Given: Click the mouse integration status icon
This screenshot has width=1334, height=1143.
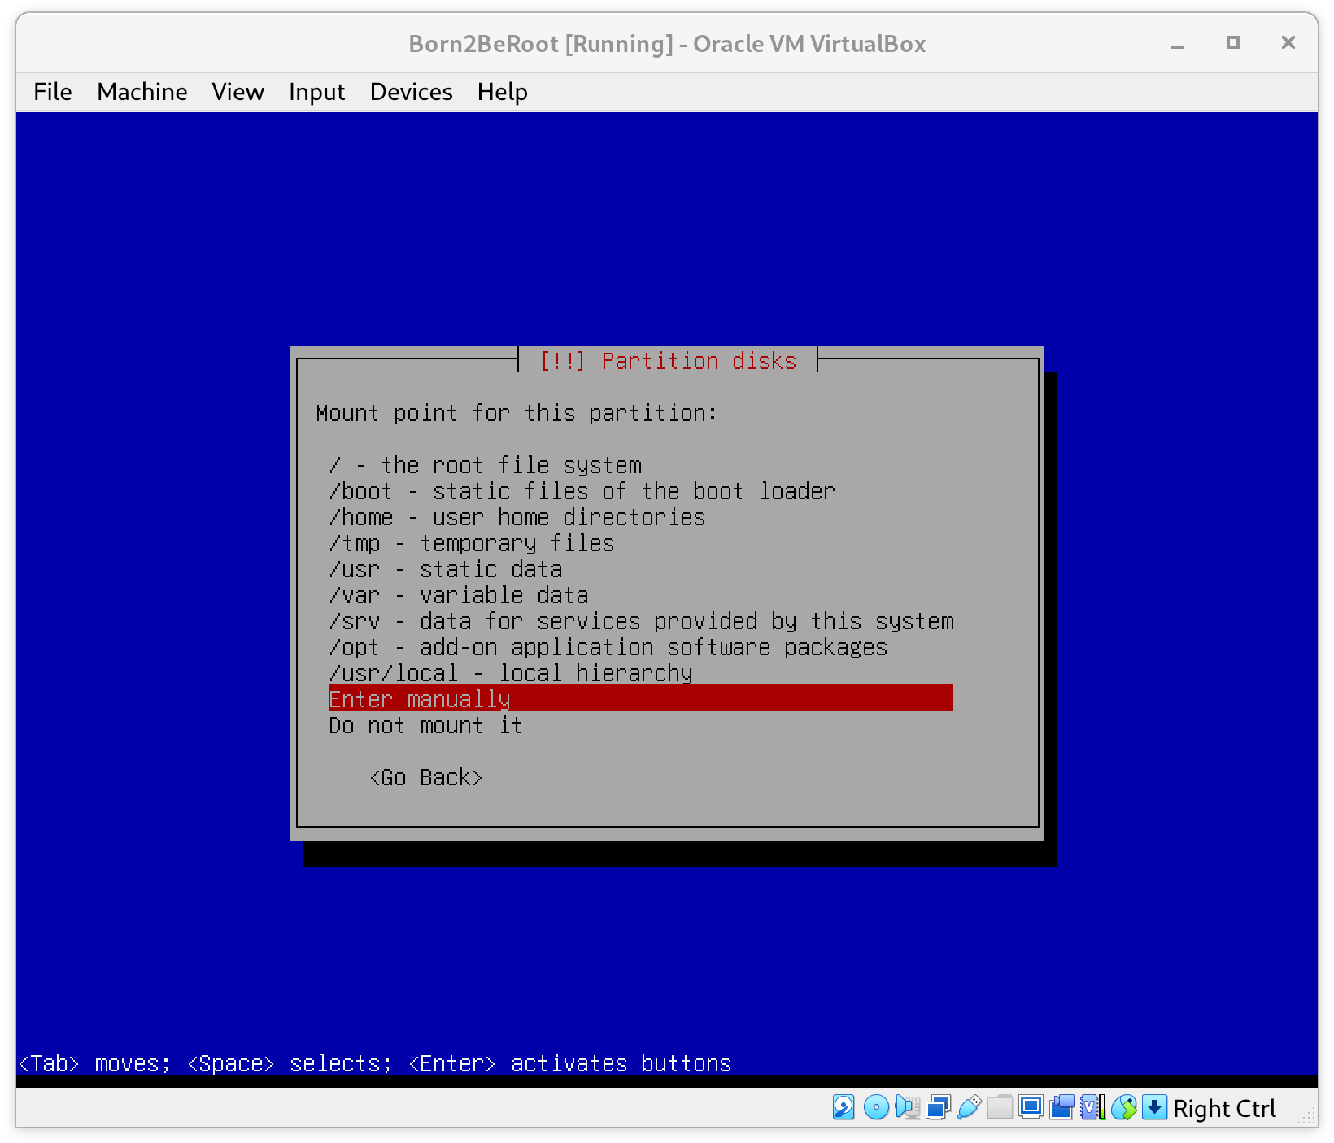Looking at the screenshot, I should (x=1123, y=1107).
